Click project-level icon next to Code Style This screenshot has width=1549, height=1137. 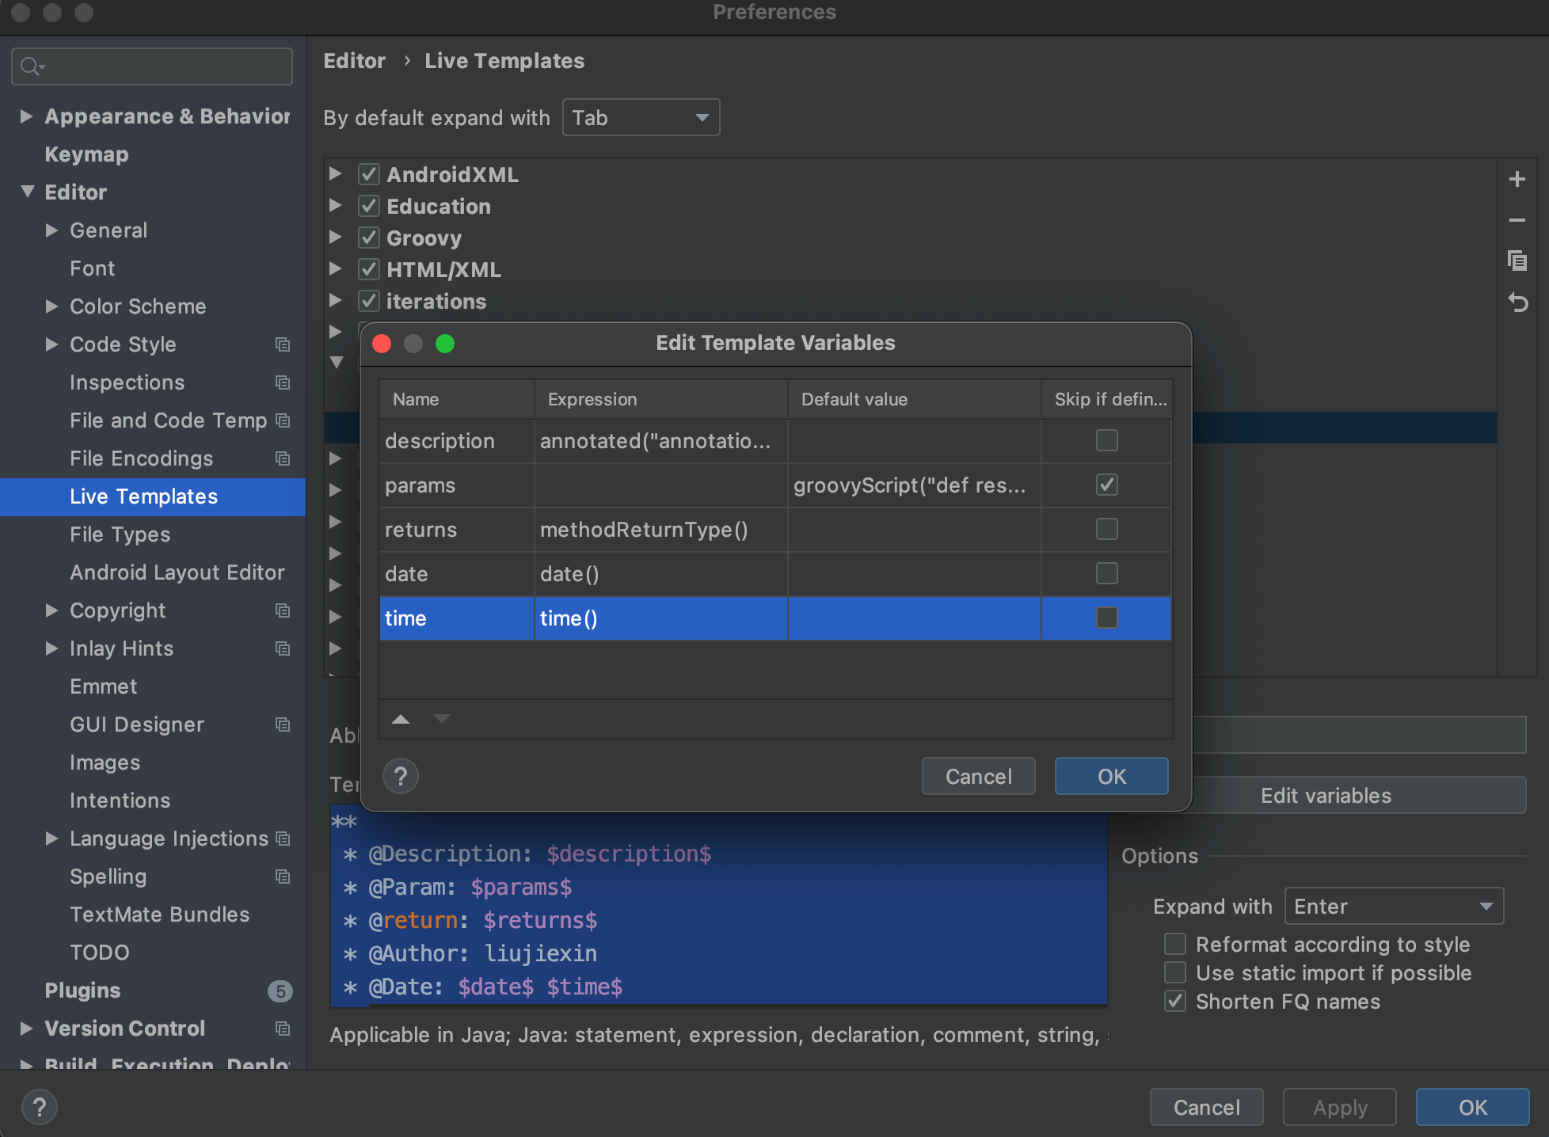283,344
